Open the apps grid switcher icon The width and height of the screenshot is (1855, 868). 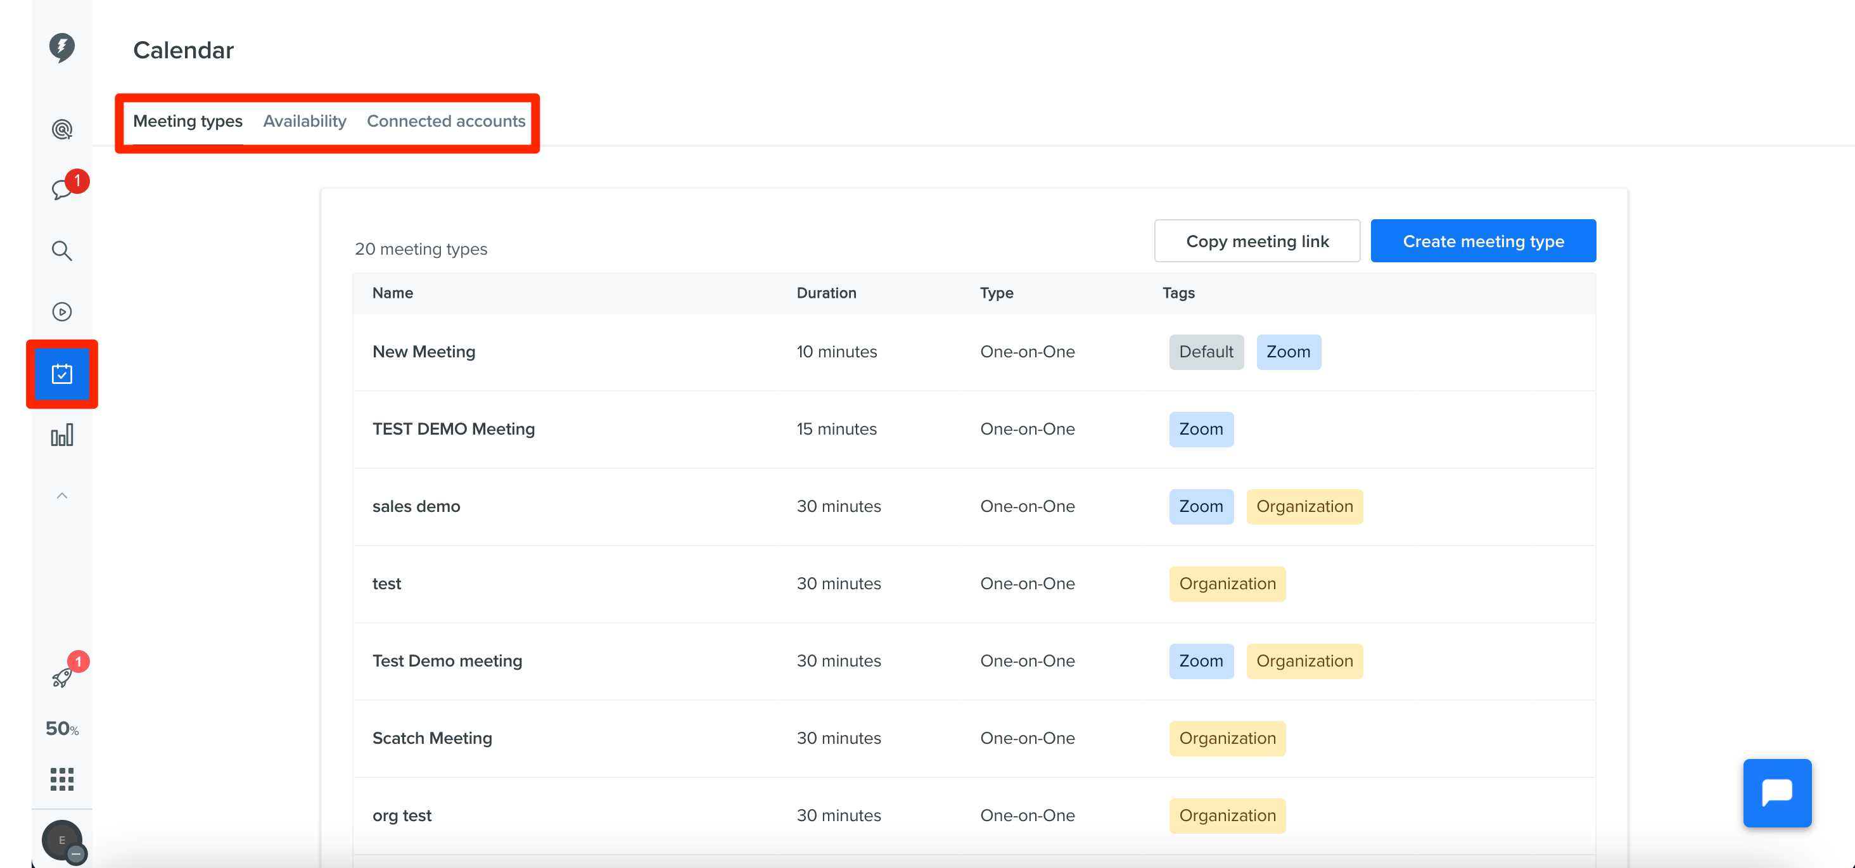point(62,779)
